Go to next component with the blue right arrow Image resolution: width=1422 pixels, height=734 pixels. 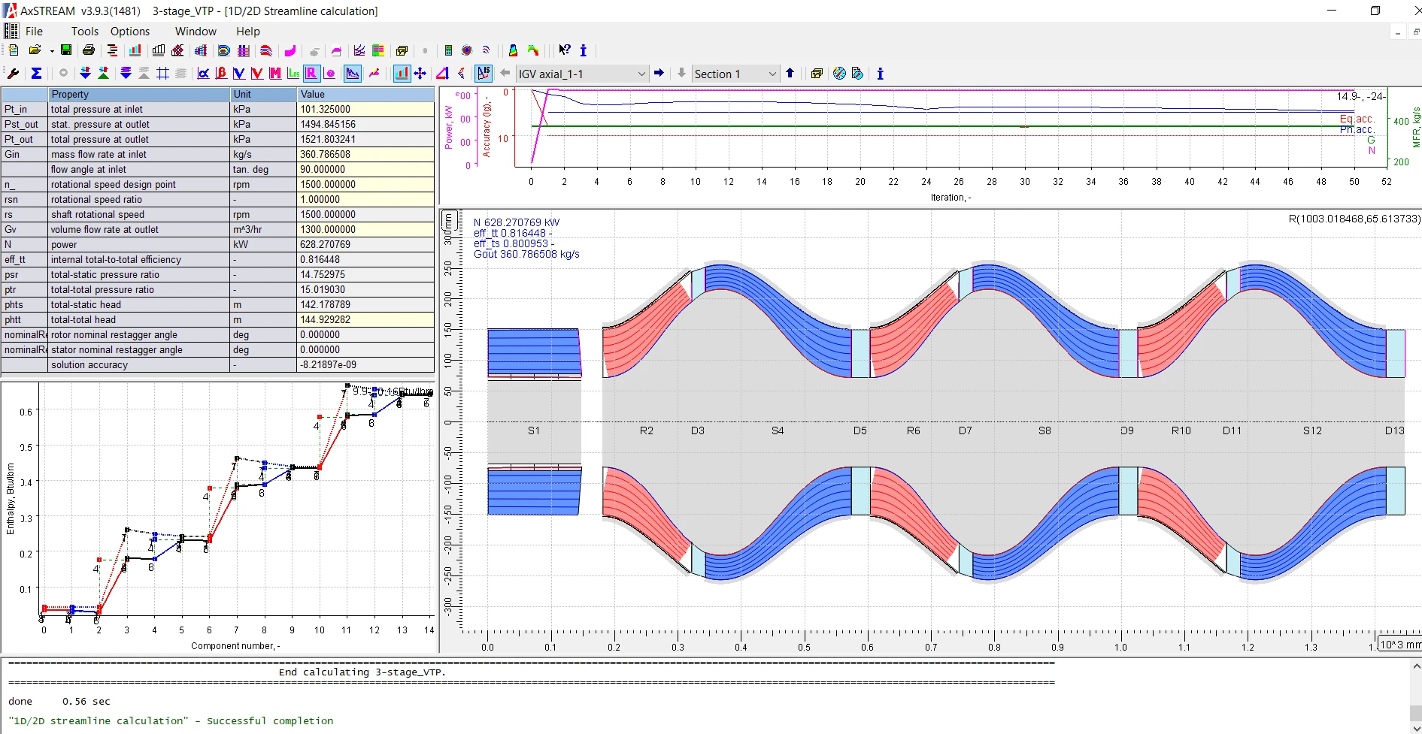(659, 73)
